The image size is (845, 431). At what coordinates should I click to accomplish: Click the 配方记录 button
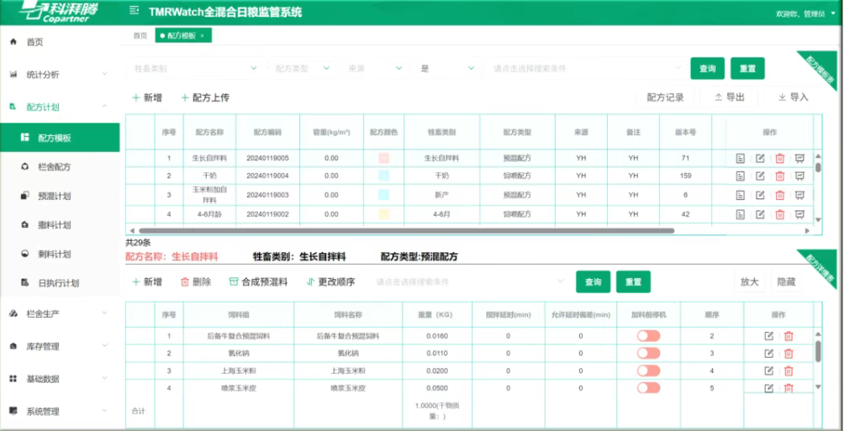pos(665,97)
